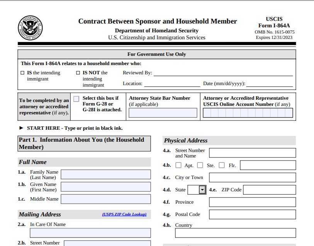Viewport: 314px width, 246px height.
Task: Click the City or Town field
Action: coord(252,177)
